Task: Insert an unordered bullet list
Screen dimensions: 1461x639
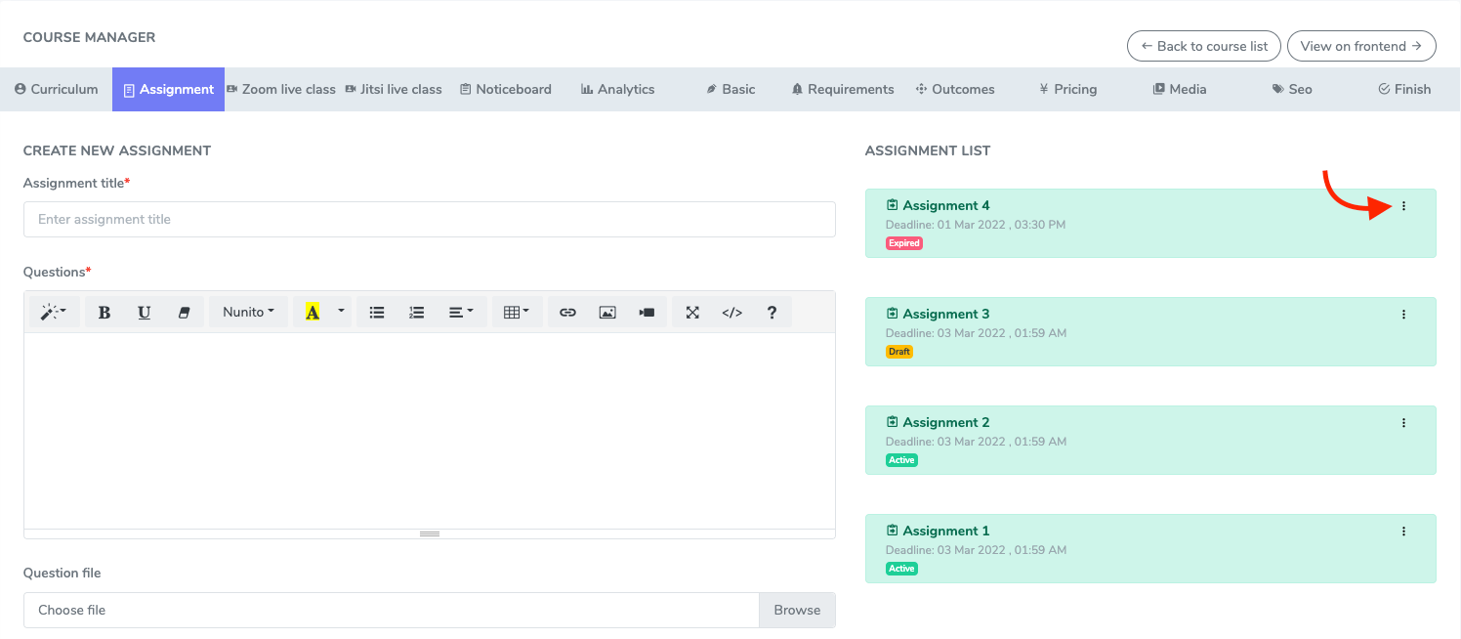Action: coord(377,313)
